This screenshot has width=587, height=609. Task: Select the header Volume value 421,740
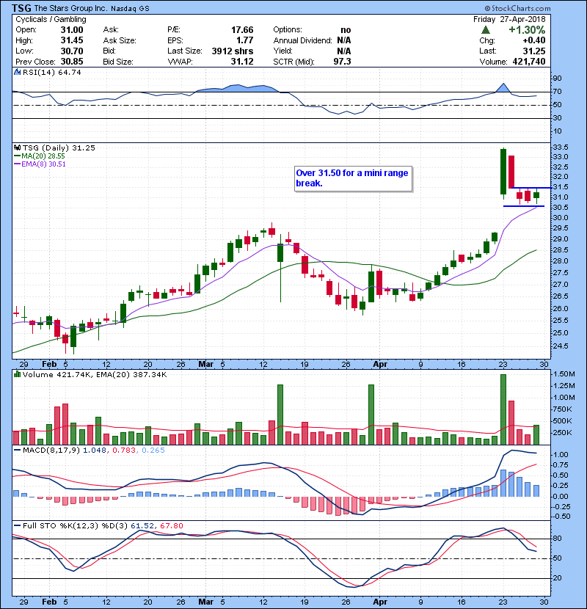coord(529,62)
